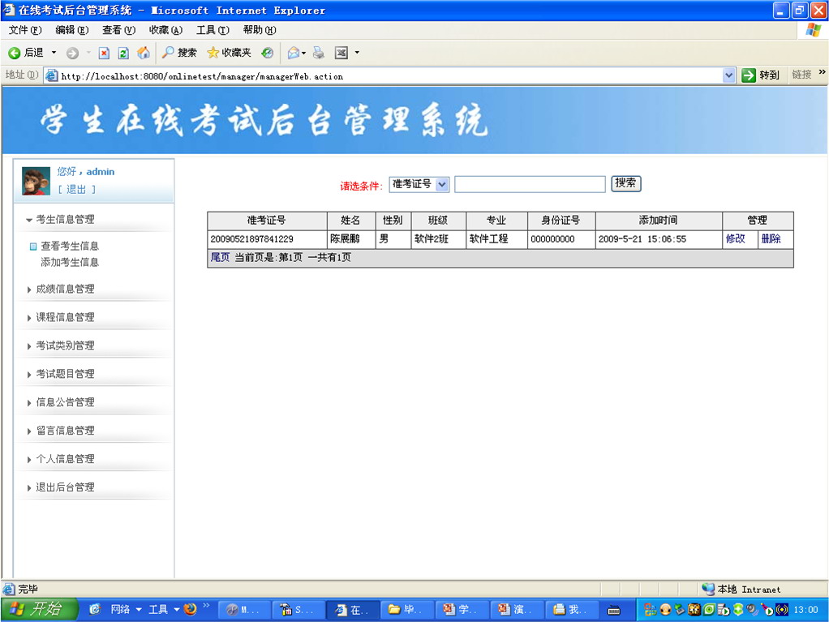
Task: Open the search condition dropdown 准考证号
Action: 419,184
